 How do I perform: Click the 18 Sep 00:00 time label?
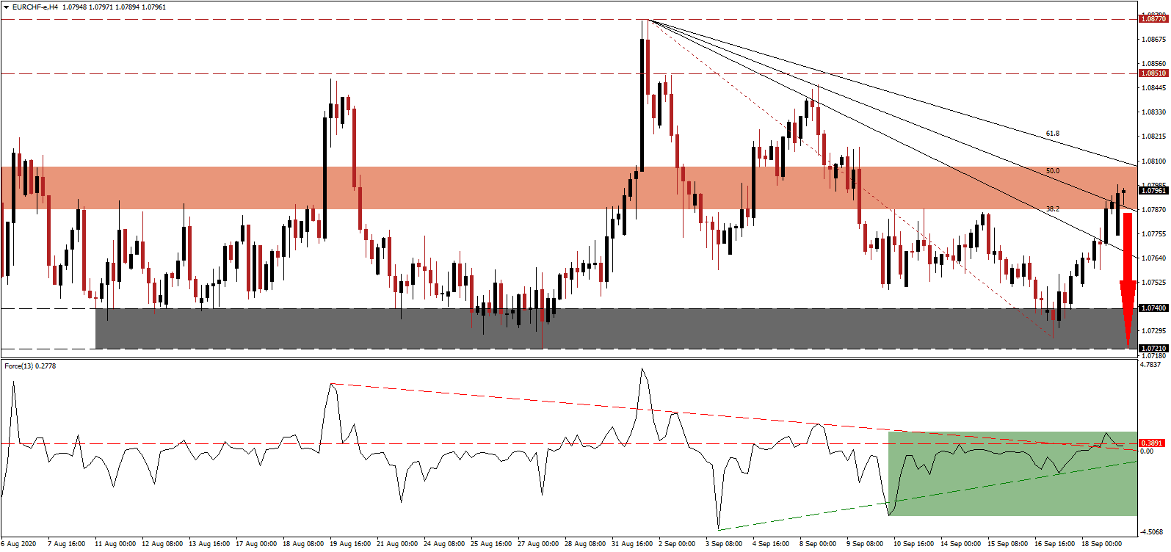pyautogui.click(x=1102, y=544)
